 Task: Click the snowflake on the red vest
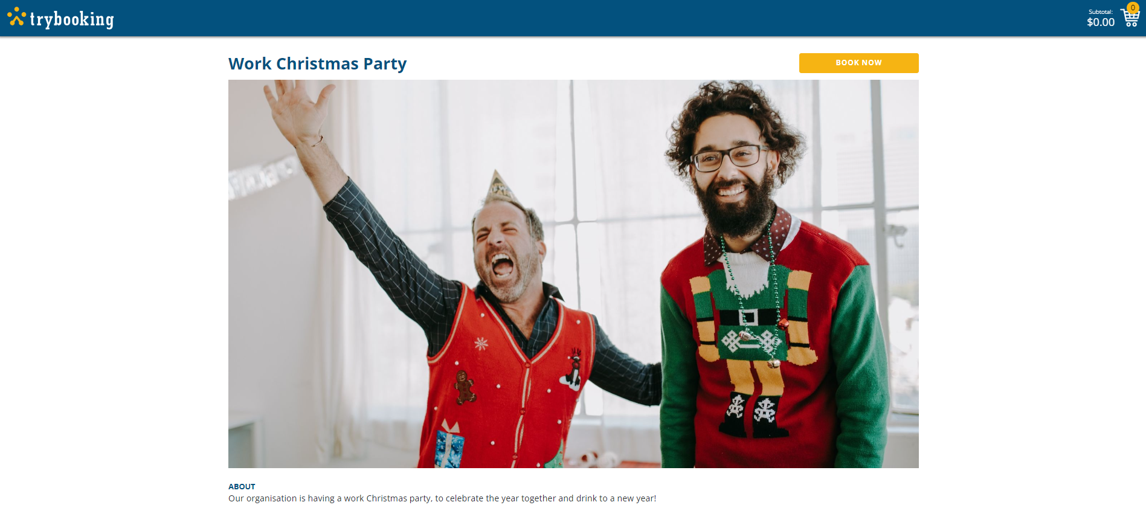[x=481, y=344]
